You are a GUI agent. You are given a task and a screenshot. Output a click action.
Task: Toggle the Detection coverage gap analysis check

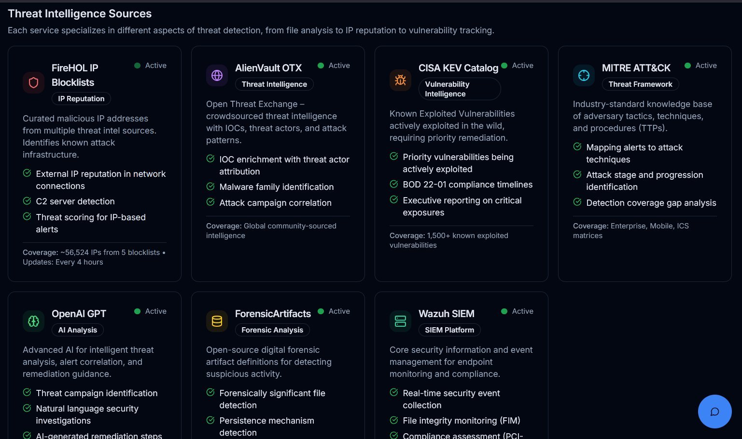click(x=577, y=202)
